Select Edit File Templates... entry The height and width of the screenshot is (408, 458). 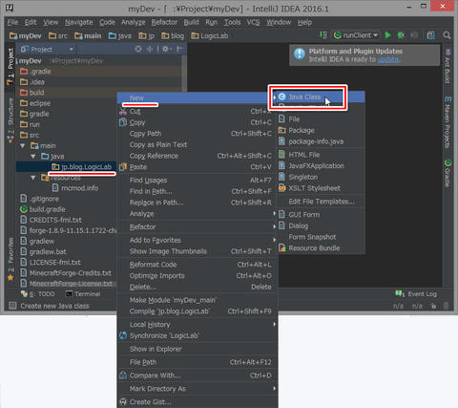pos(321,202)
